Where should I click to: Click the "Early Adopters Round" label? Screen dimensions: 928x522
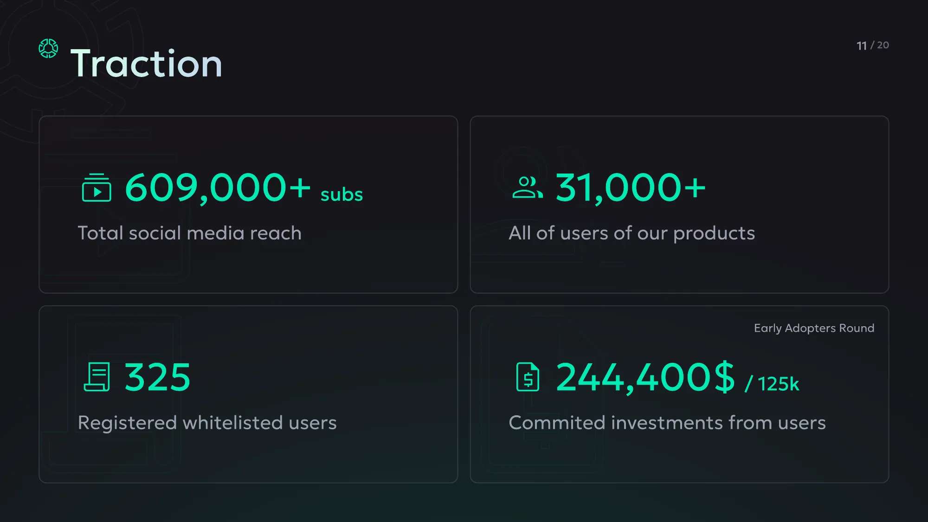[814, 328]
